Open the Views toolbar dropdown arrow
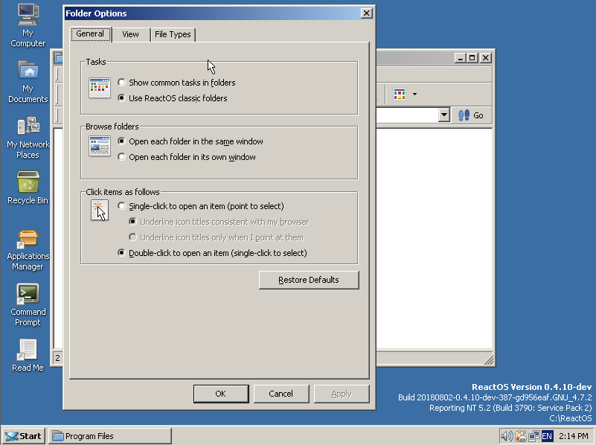The height and width of the screenshot is (445, 596). point(414,95)
